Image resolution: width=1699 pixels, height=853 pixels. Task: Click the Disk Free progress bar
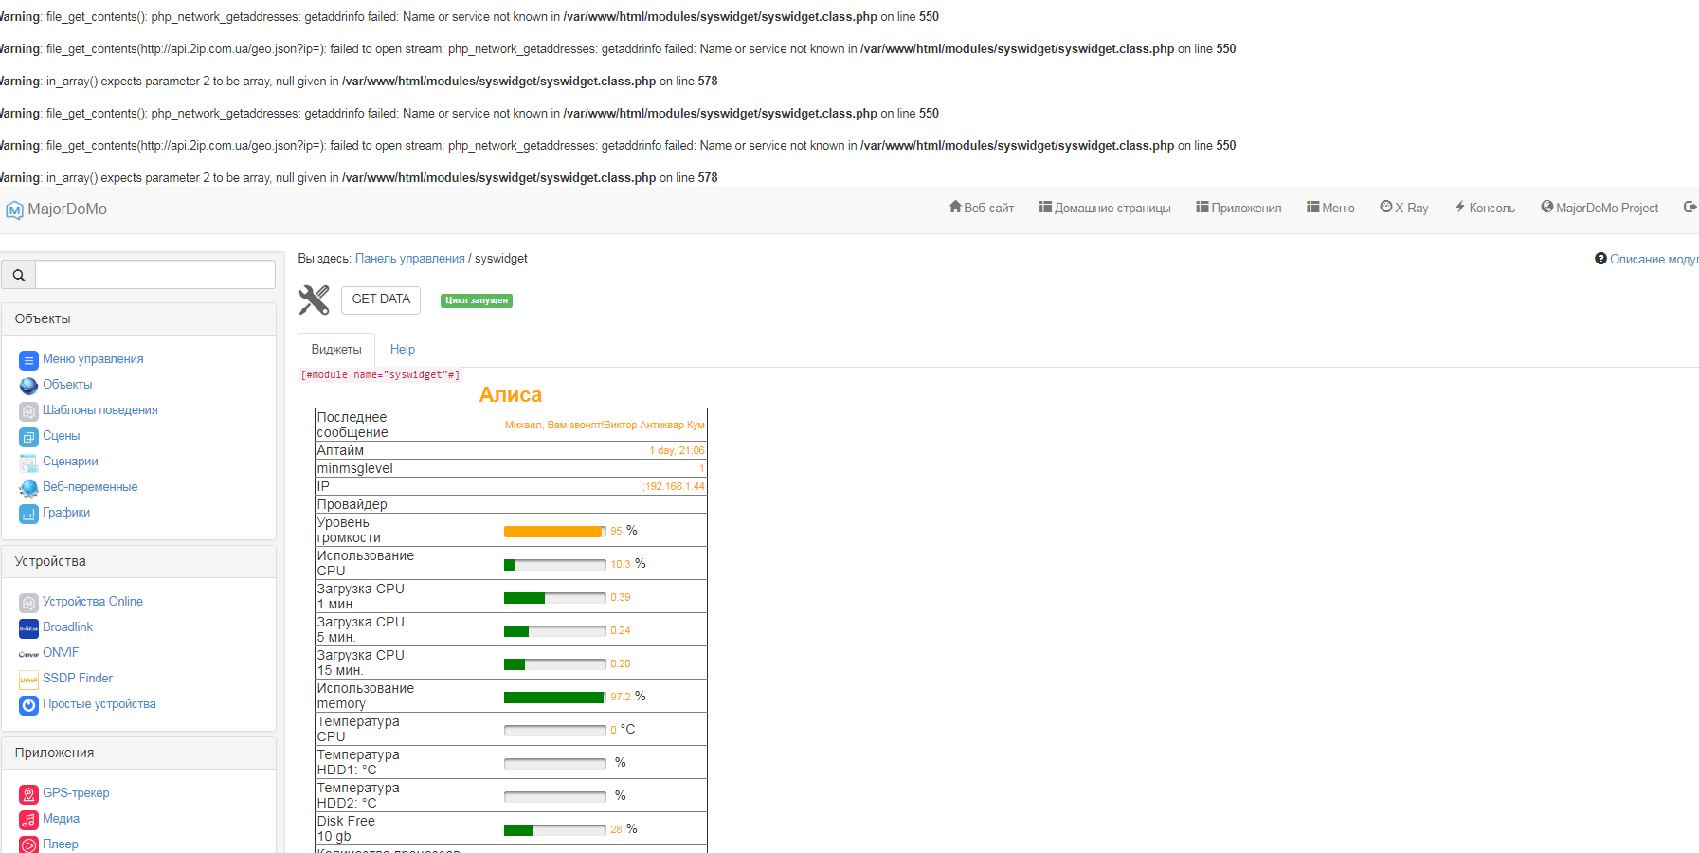[555, 830]
